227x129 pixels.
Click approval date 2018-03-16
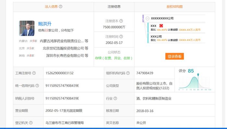[145, 111]
